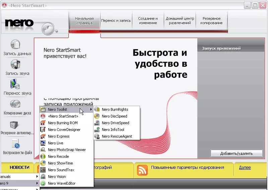Click the Data Burning disc icon (Запись данных)
Viewport: 268px width, 190px height.
point(15,44)
